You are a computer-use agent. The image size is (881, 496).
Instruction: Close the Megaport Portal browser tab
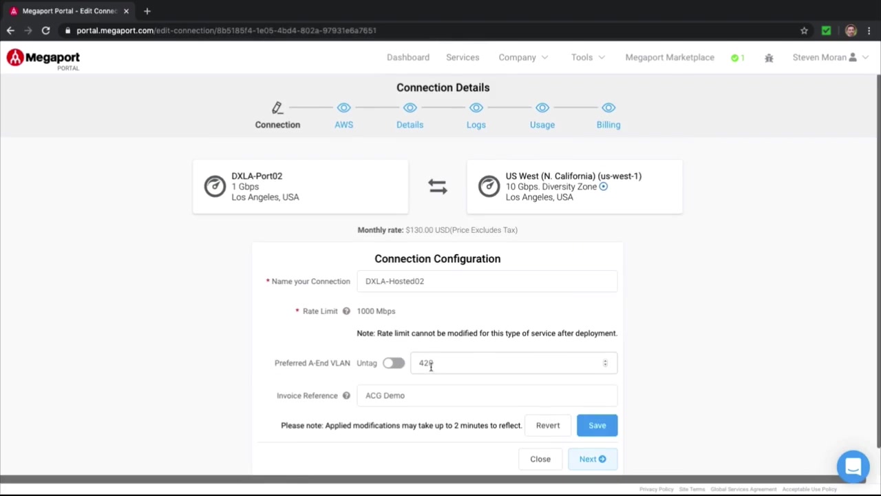click(126, 11)
